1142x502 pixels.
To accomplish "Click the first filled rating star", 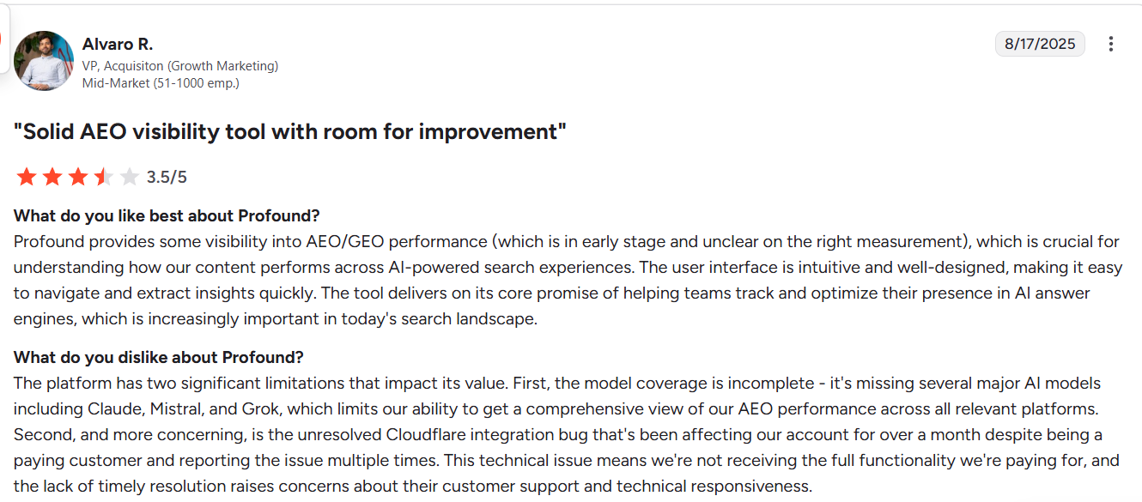I will (27, 177).
